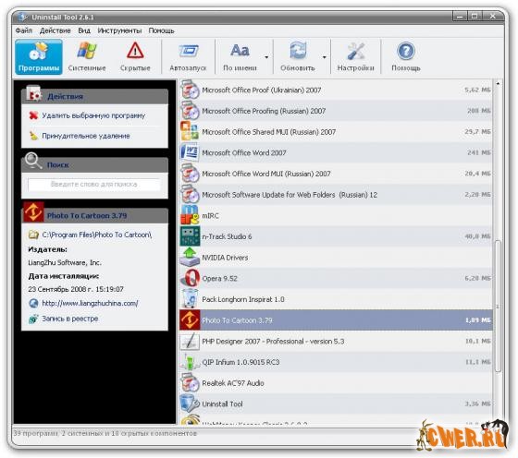This screenshot has width=518, height=458.
Task: Click the Поиск panel header
Action: (x=94, y=164)
